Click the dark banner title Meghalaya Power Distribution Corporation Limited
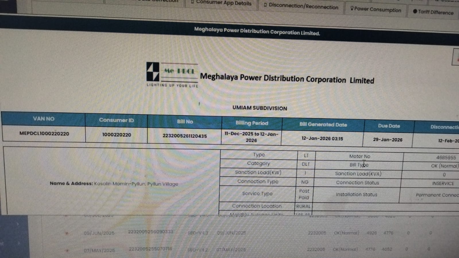Viewport: 459px width, 258px height. pos(257,31)
